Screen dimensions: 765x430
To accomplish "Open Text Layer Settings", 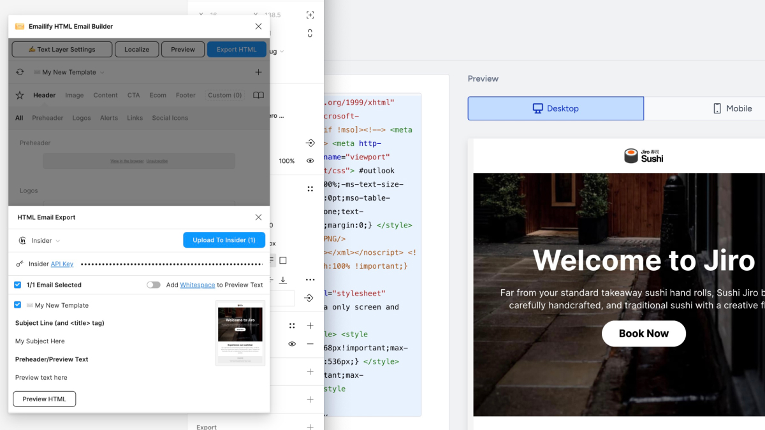I will (62, 50).
